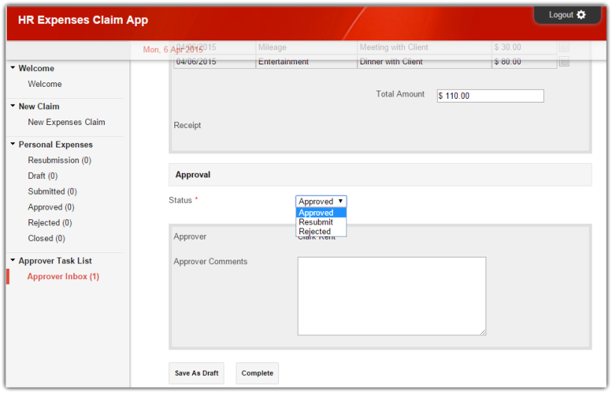
Task: Open the Resubmission (0) list
Action: coord(59,160)
